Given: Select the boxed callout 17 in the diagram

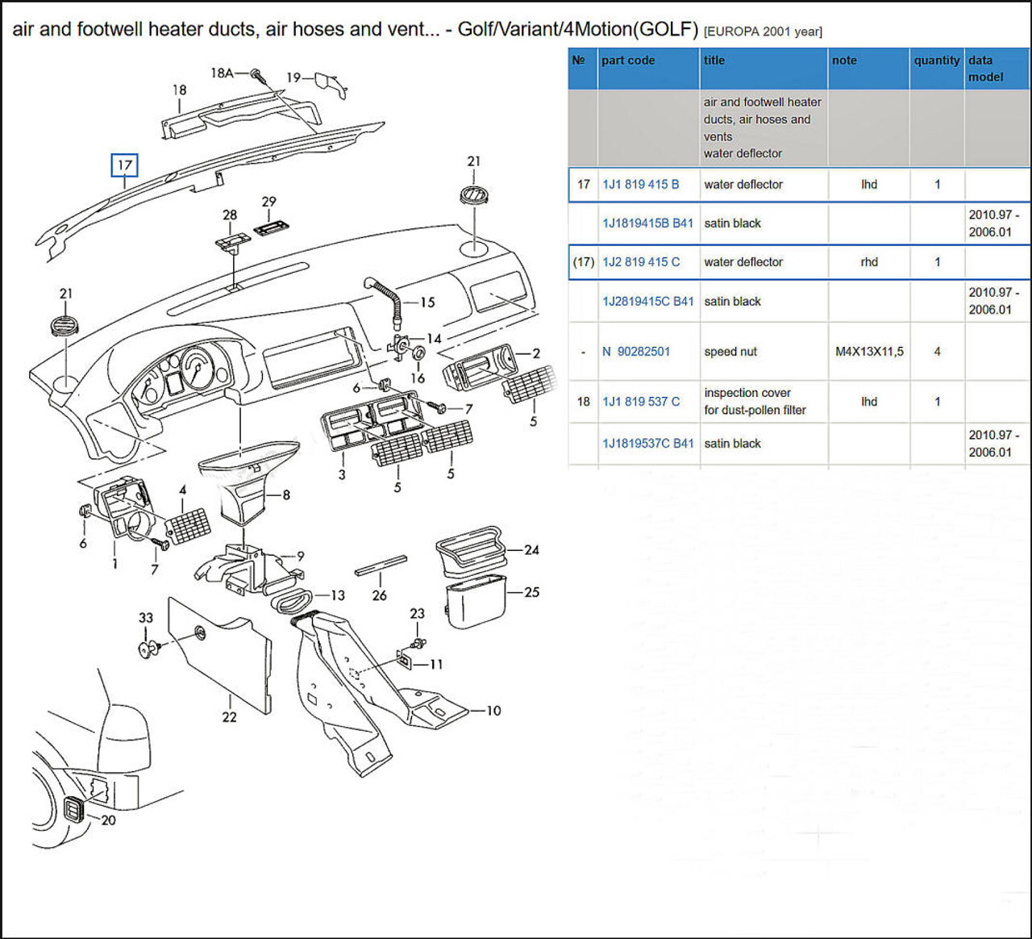Looking at the screenshot, I should (x=124, y=165).
